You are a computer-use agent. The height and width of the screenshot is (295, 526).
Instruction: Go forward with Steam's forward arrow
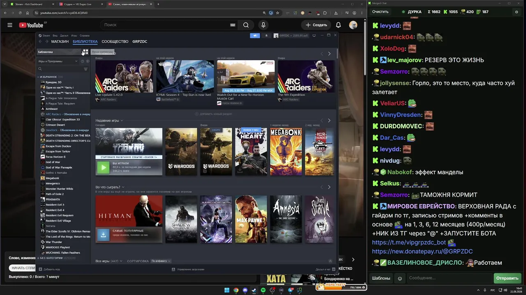[x=46, y=41]
